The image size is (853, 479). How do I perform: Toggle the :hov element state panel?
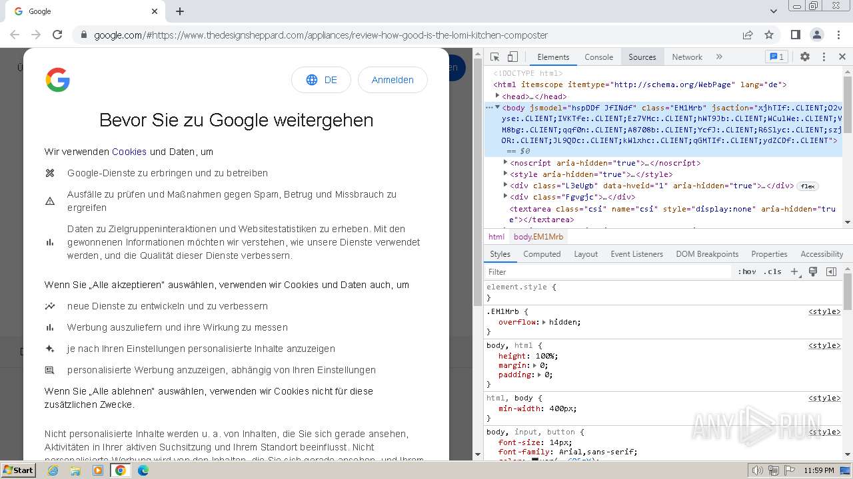[x=747, y=271]
